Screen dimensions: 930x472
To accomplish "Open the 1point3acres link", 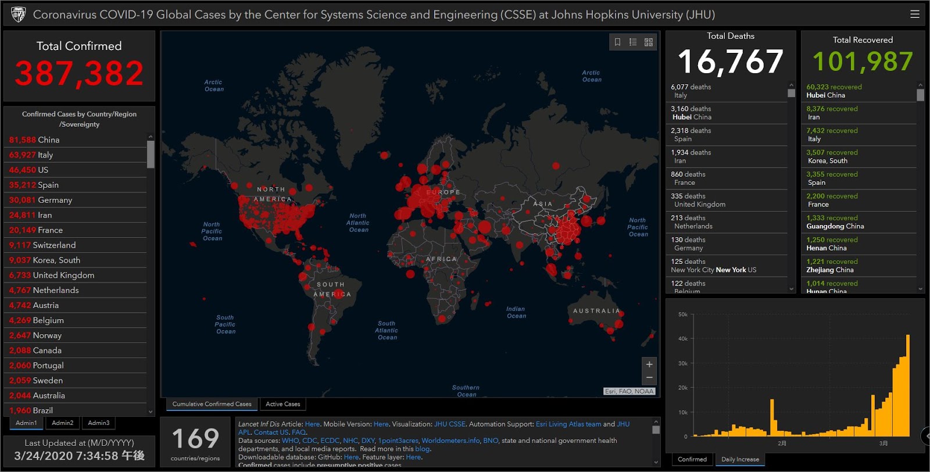I will click(398, 441).
